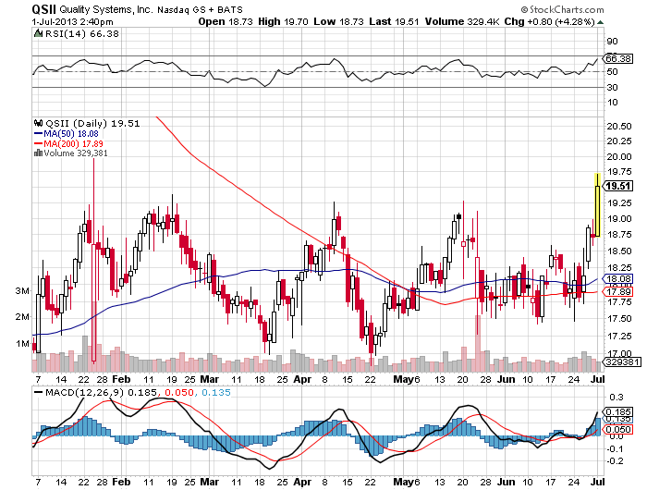This screenshot has width=647, height=490.
Task: Click the Mar label on the MACD date axis
Action: 209,482
